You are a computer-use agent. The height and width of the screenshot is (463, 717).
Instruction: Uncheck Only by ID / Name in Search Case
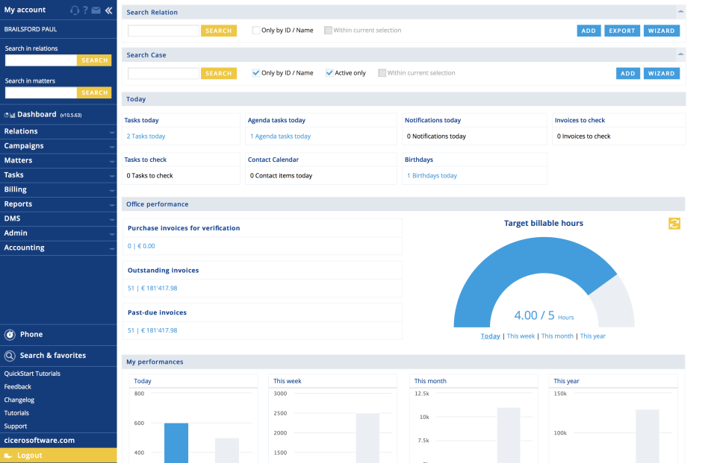[256, 73]
